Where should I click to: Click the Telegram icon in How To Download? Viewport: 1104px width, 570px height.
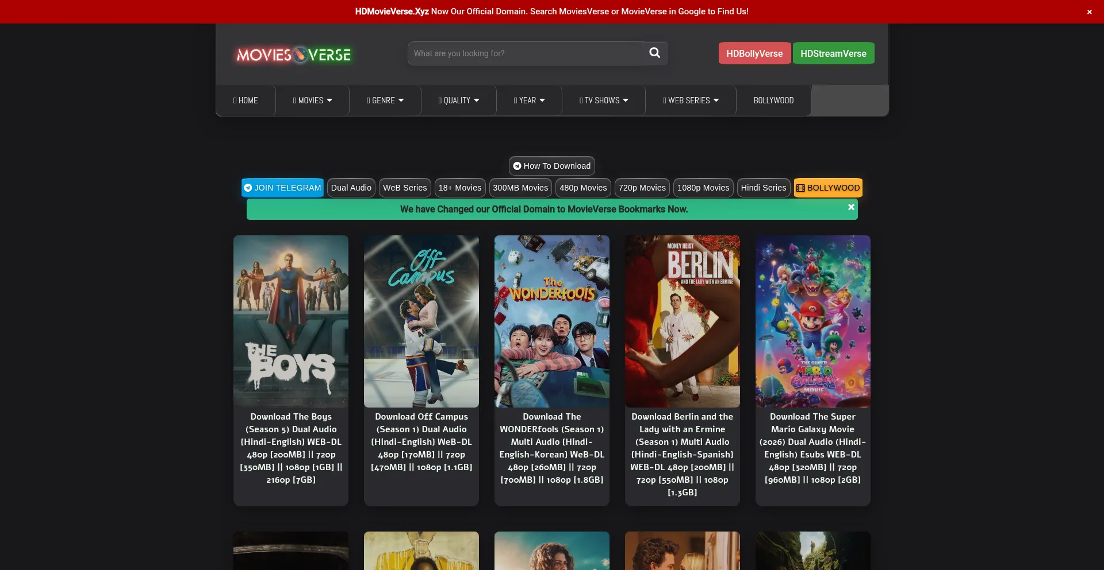pyautogui.click(x=517, y=166)
